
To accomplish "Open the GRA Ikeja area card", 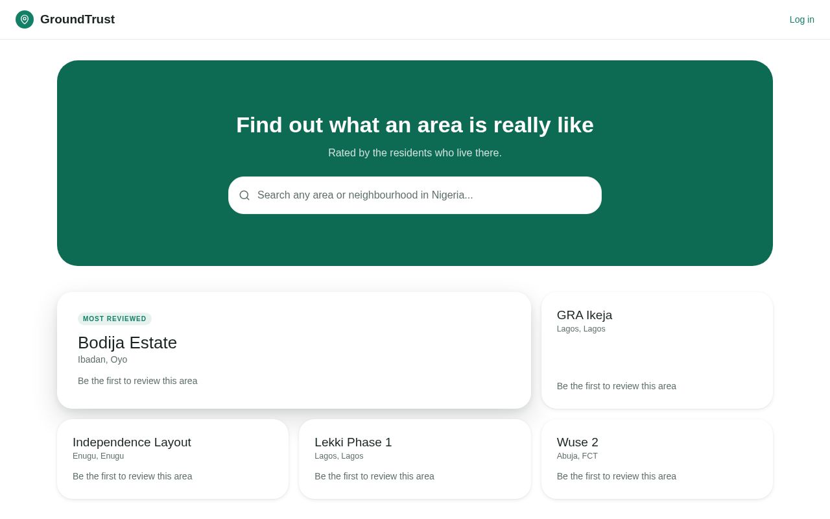I will coord(657,350).
